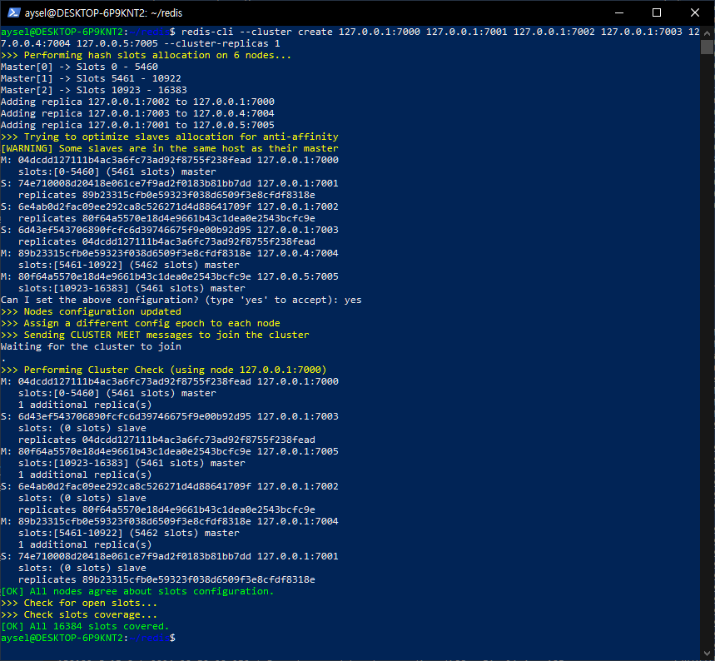Maximize the terminal window
Viewport: 715px width, 661px height.
[657, 12]
